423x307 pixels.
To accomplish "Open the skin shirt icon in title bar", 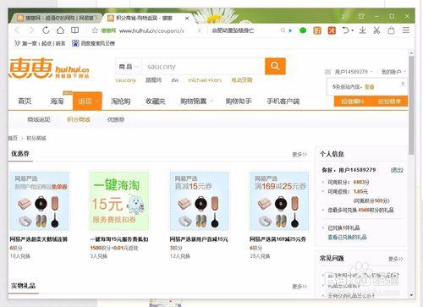I will coord(361,16).
